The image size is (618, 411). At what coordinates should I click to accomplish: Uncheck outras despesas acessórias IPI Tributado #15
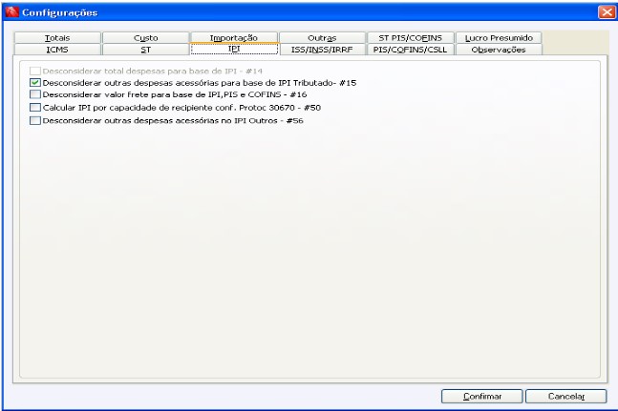pos(35,83)
